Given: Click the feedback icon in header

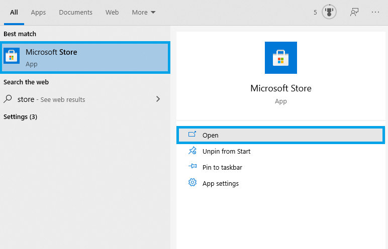Looking at the screenshot, I should pos(354,12).
